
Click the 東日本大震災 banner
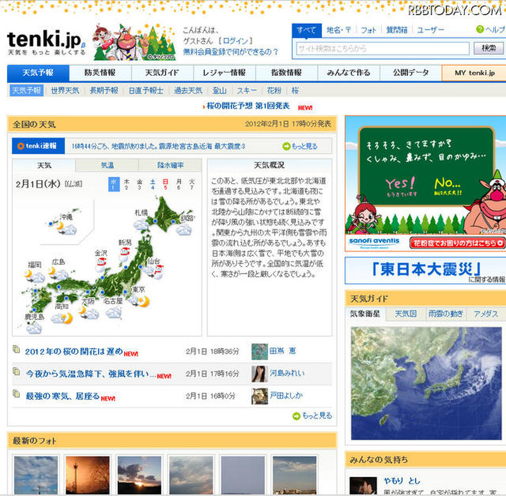[x=424, y=269]
